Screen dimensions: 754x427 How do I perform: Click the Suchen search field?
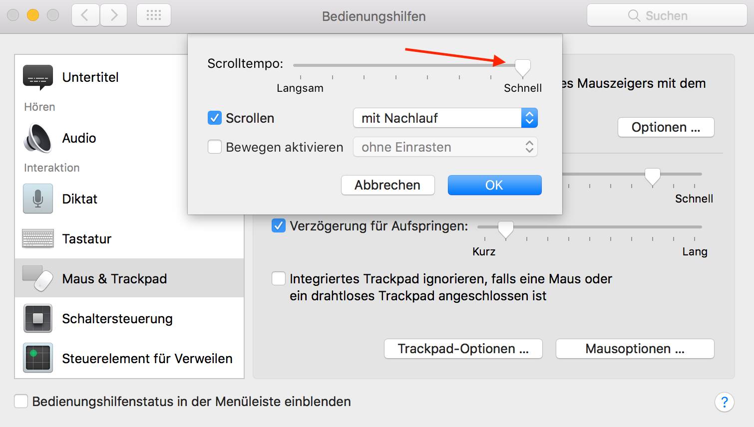[667, 15]
